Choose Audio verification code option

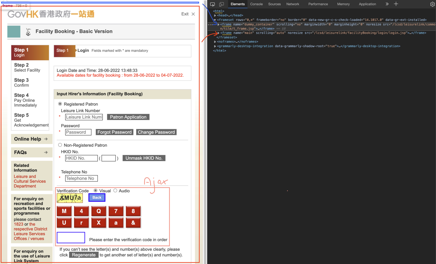(x=115, y=191)
